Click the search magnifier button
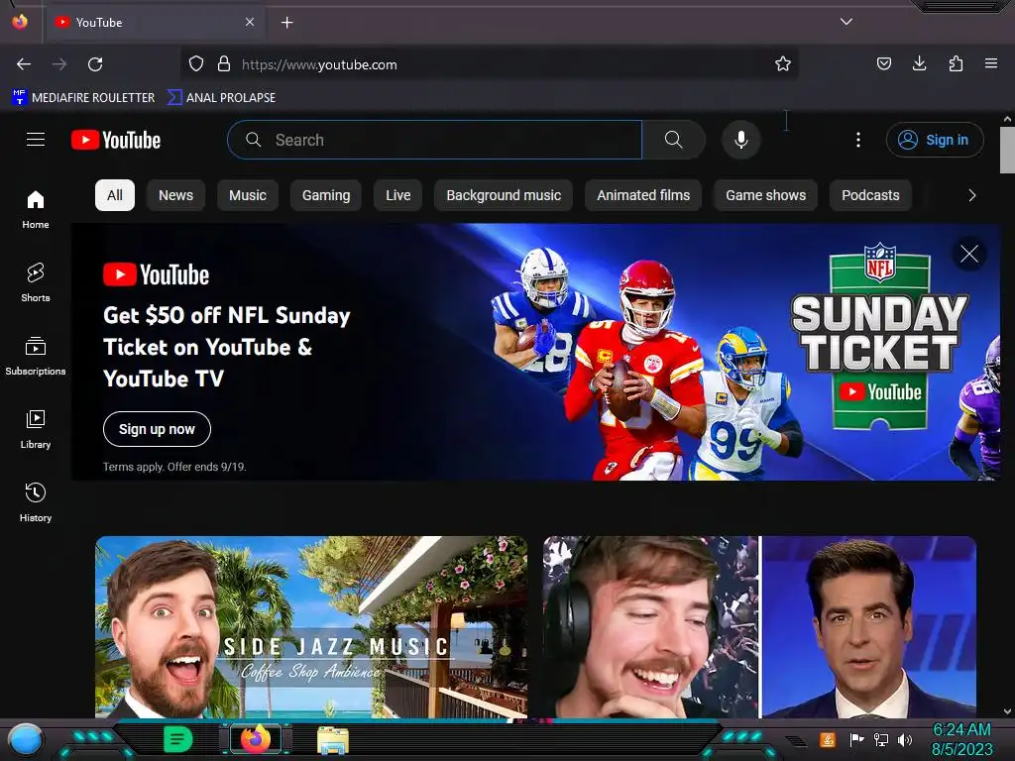Image resolution: width=1015 pixels, height=761 pixels. click(673, 140)
